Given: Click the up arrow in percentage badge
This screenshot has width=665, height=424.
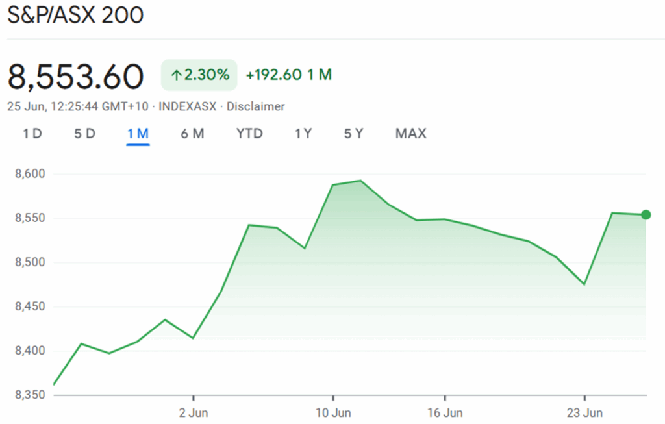Looking at the screenshot, I should (177, 75).
